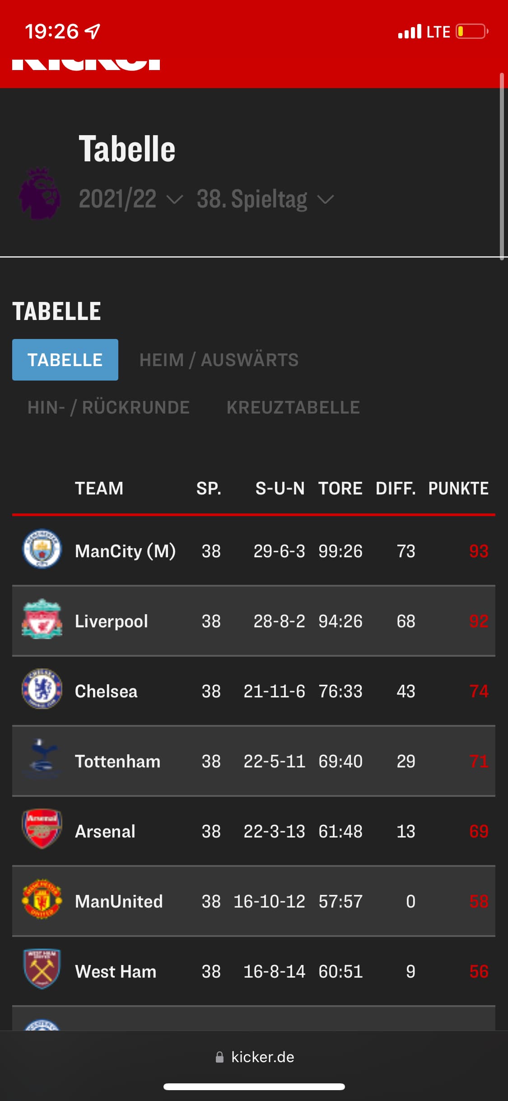Tap the Liverpool club crest
The width and height of the screenshot is (508, 1101).
coord(42,620)
